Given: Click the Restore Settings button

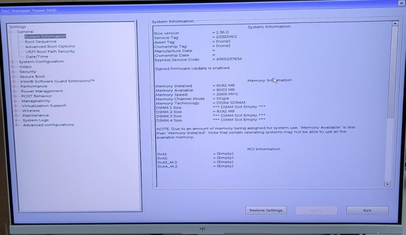Looking at the screenshot, I should [x=266, y=211].
